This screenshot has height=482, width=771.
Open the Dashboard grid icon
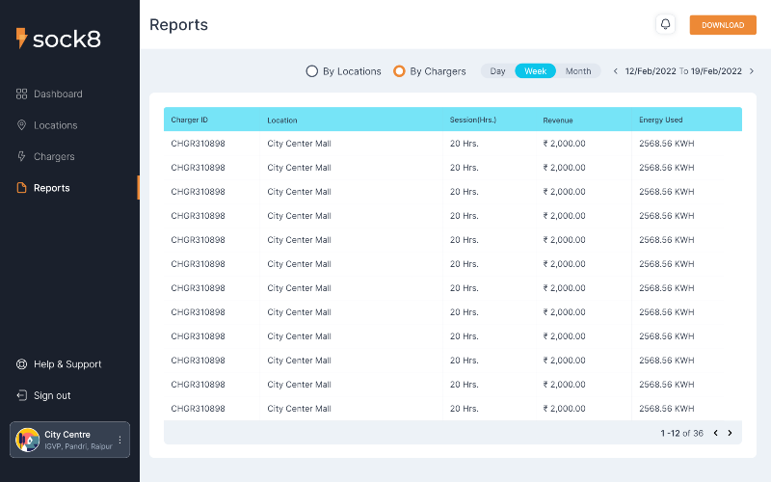[21, 94]
